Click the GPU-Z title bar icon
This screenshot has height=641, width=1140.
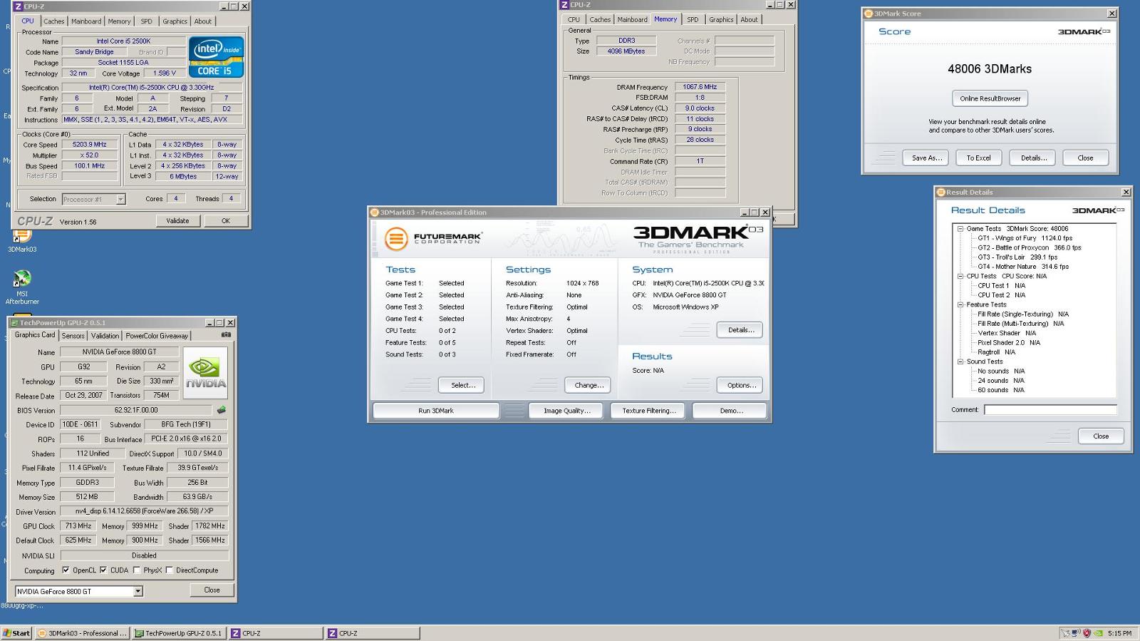pos(15,323)
